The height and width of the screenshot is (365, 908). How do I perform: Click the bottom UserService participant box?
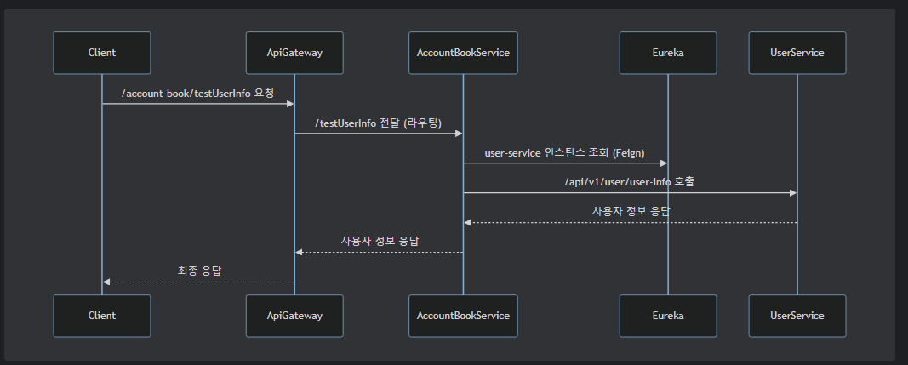point(797,316)
